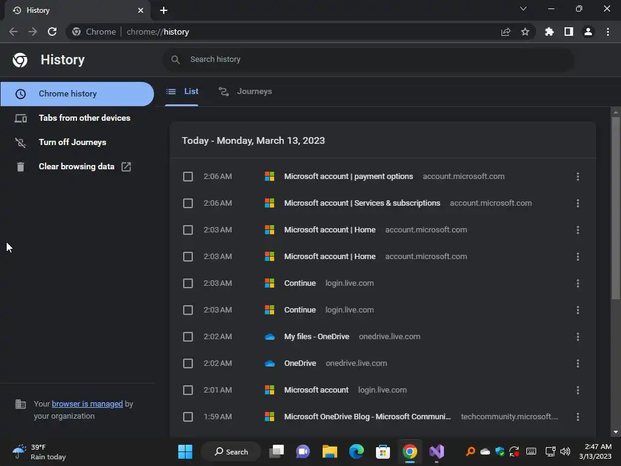
Task: Open Visual Studio from taskbar
Action: coord(437,451)
